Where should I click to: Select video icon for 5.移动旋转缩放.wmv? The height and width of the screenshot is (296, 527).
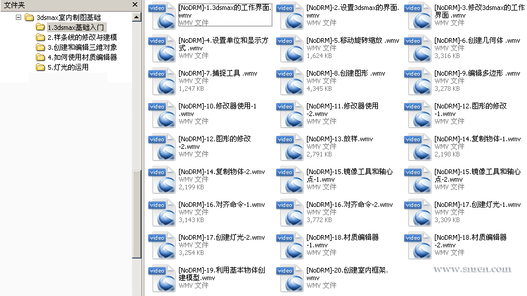[x=290, y=49]
